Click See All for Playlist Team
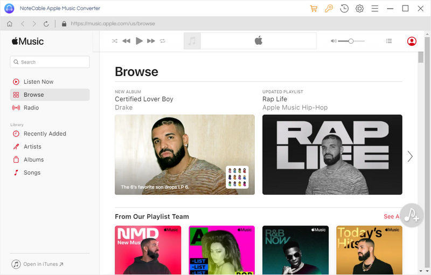The width and height of the screenshot is (431, 275). (392, 216)
